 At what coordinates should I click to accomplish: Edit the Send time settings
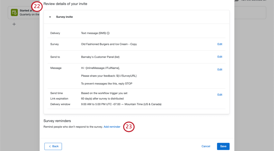pos(220,95)
